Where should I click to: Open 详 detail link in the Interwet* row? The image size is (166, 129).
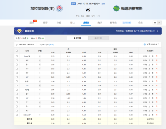(144, 115)
